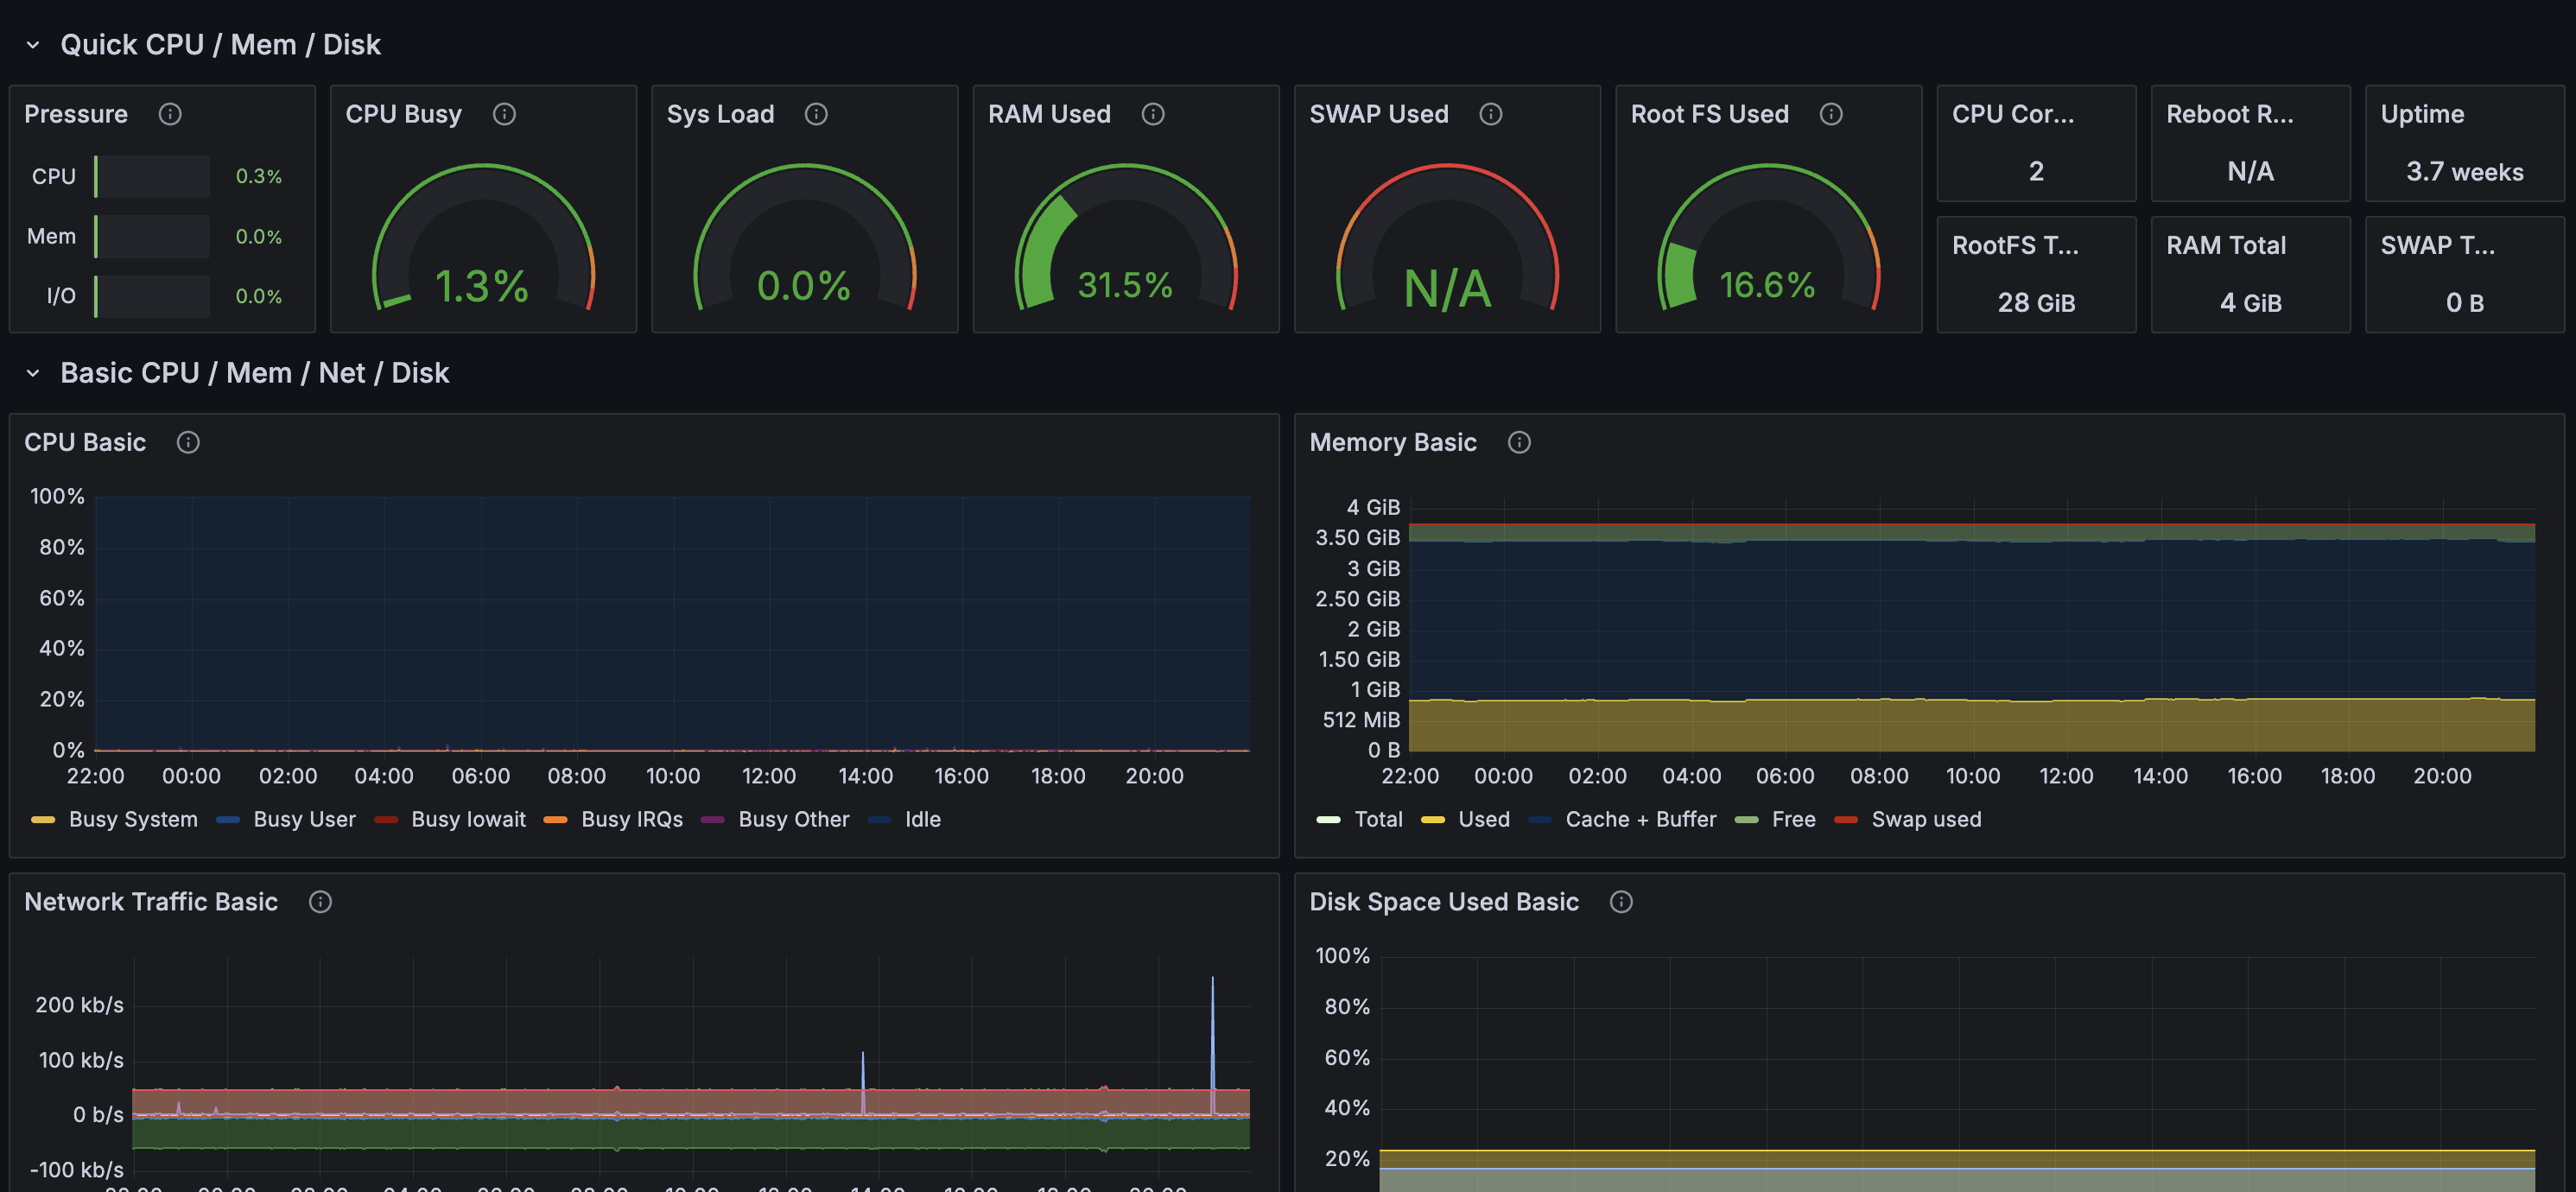Viewport: 2576px width, 1192px height.
Task: Click the Root FS Used info icon
Action: point(1831,114)
